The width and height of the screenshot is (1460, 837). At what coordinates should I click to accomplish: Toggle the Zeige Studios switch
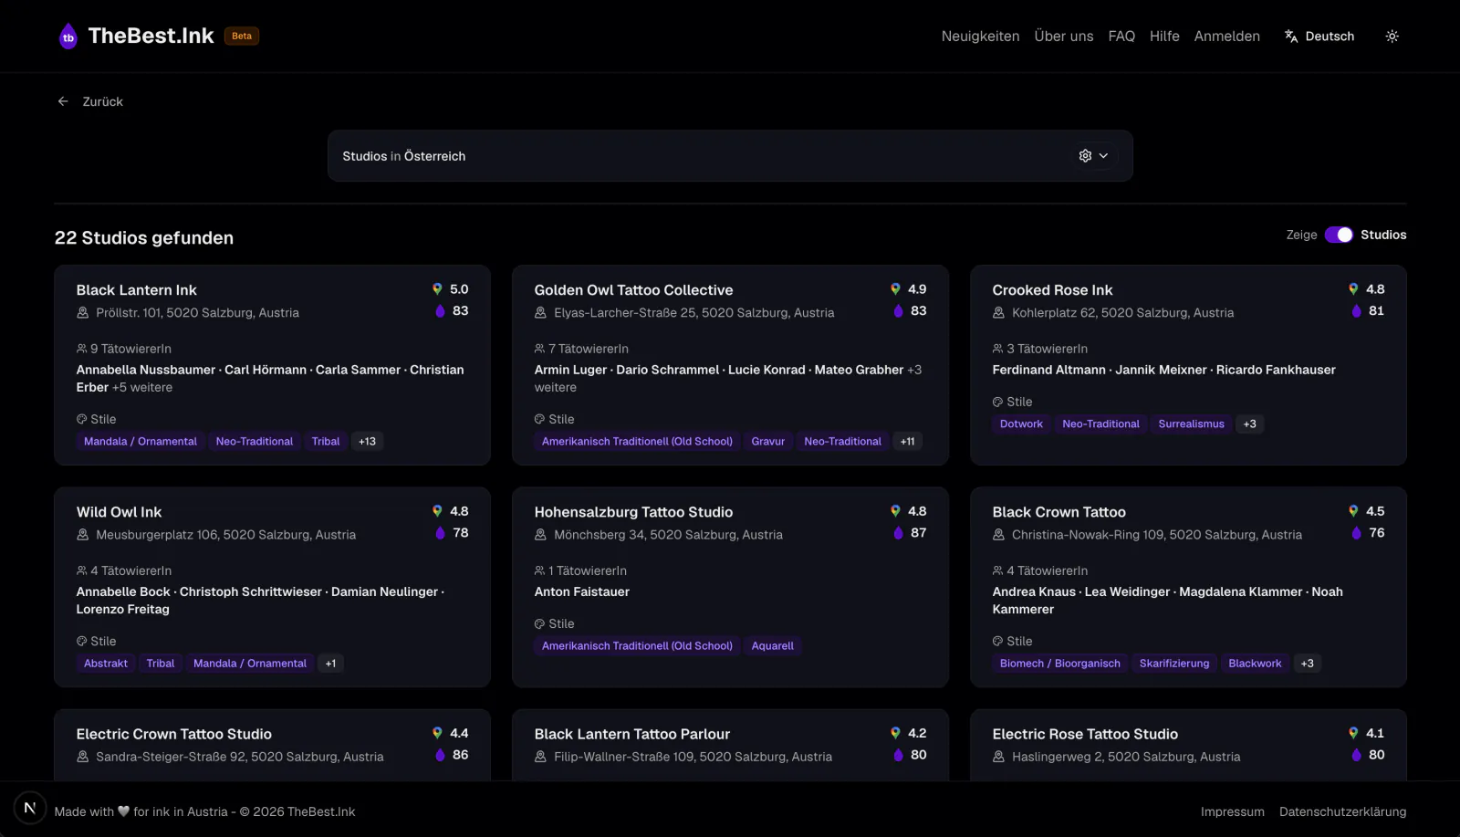(x=1339, y=235)
